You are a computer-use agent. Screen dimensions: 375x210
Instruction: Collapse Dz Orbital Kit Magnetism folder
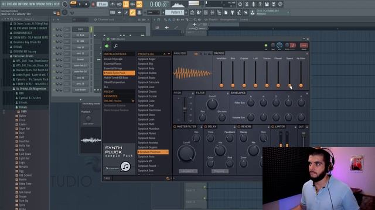tap(29, 89)
